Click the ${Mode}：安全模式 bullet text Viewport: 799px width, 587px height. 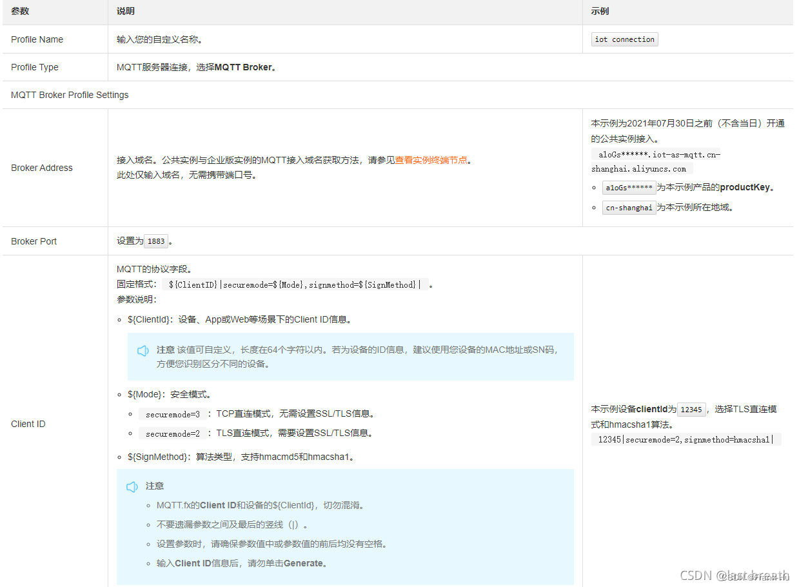(x=169, y=394)
